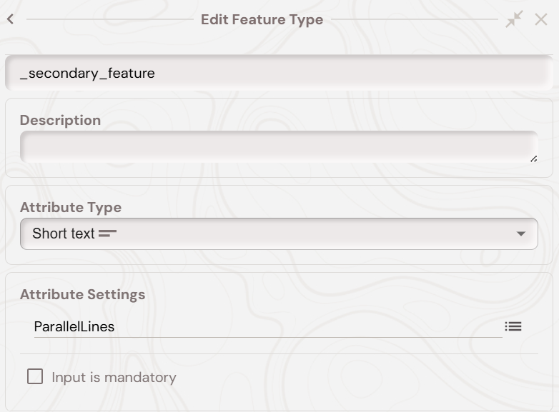Click the divider above Input is mandatory
Image resolution: width=559 pixels, height=412 pixels.
(278, 353)
